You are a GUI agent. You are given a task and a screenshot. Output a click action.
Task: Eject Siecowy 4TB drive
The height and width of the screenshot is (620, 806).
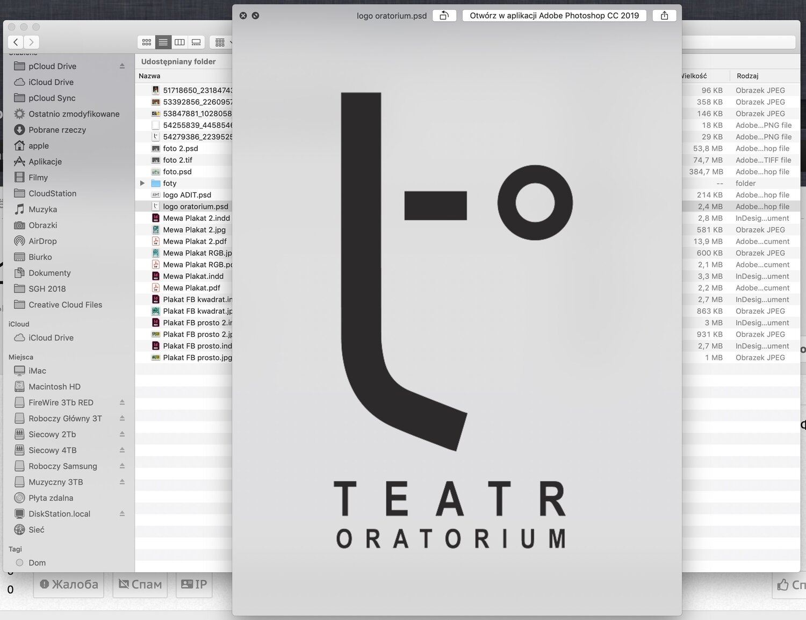click(x=122, y=450)
